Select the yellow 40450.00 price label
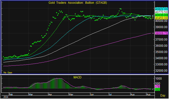169x99 pixels. 161,18
